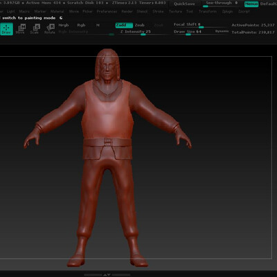
Task: Open the Zplugin menu
Action: click(227, 11)
